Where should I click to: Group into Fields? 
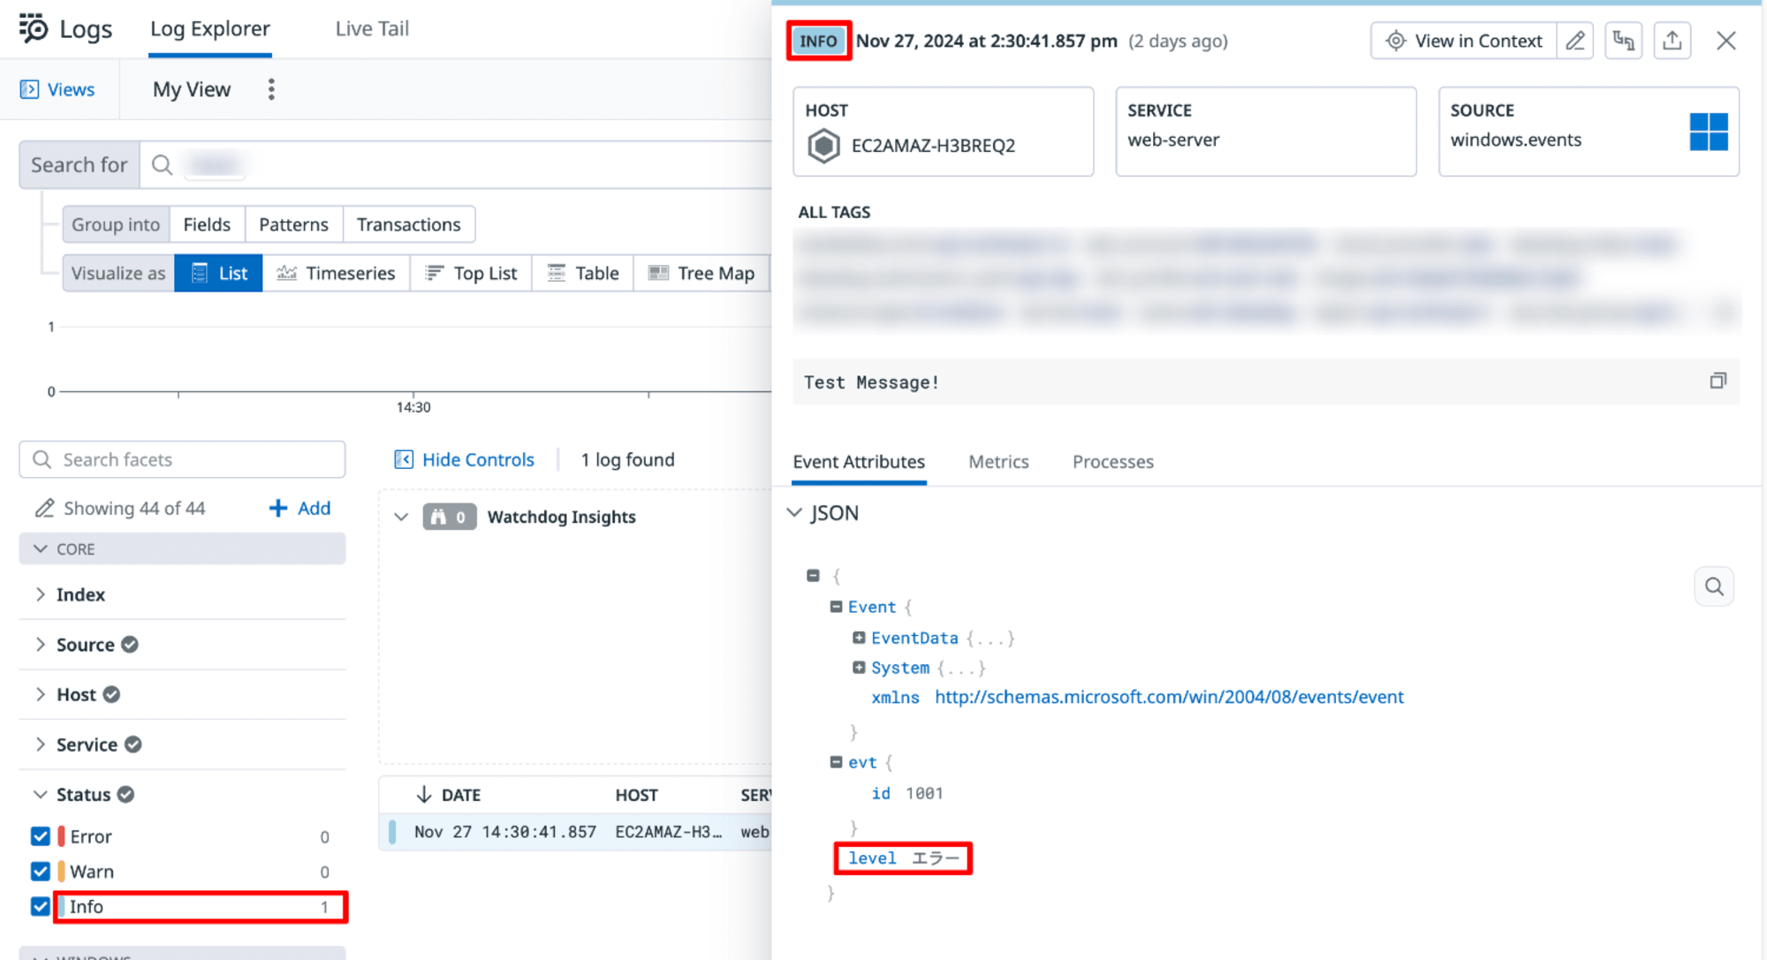click(207, 224)
